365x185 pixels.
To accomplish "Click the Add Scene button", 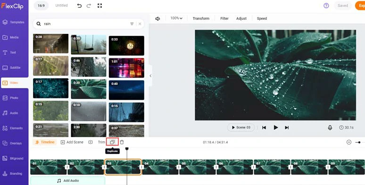I will click(x=72, y=142).
